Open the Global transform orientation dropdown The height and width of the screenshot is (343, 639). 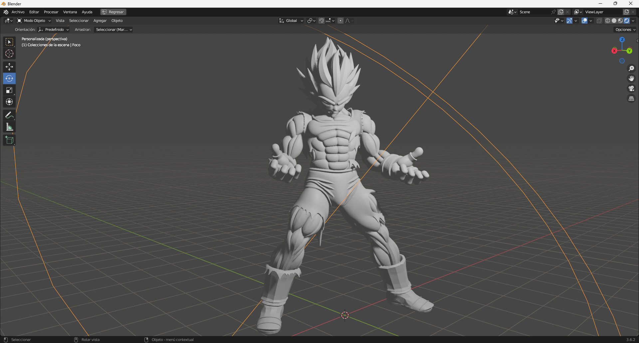pyautogui.click(x=291, y=20)
